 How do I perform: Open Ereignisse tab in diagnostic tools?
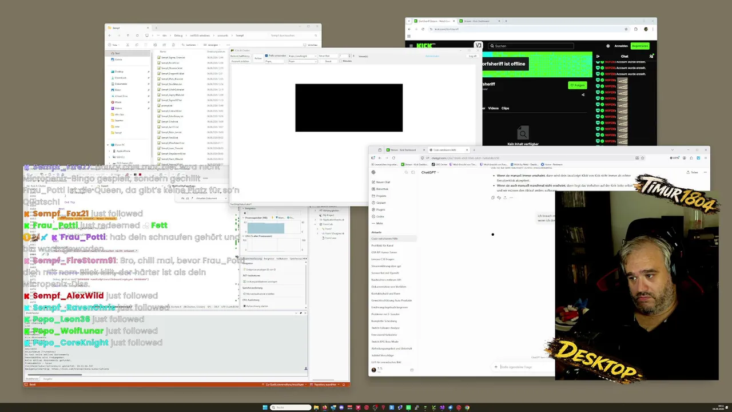(269, 259)
